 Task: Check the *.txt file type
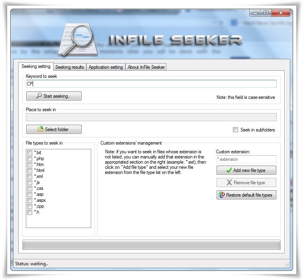point(29,153)
